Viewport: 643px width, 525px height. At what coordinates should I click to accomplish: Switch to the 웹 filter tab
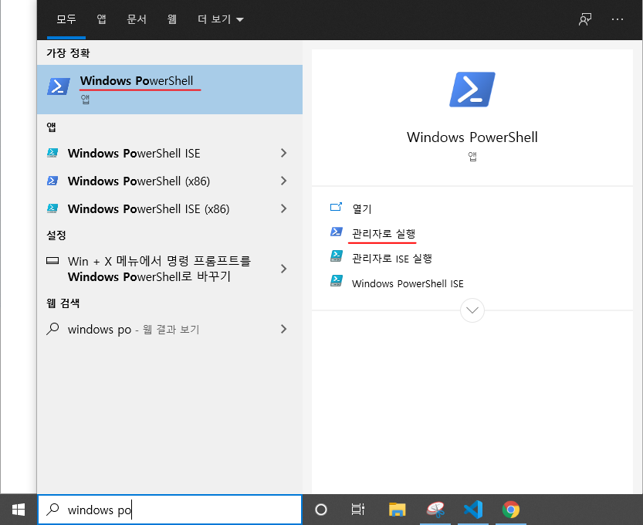[172, 19]
